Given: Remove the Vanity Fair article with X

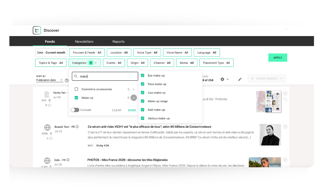Looking at the screenshot, I should point(285,93).
